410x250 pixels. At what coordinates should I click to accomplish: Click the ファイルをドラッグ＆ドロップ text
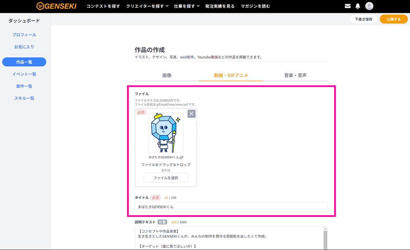coord(166,165)
